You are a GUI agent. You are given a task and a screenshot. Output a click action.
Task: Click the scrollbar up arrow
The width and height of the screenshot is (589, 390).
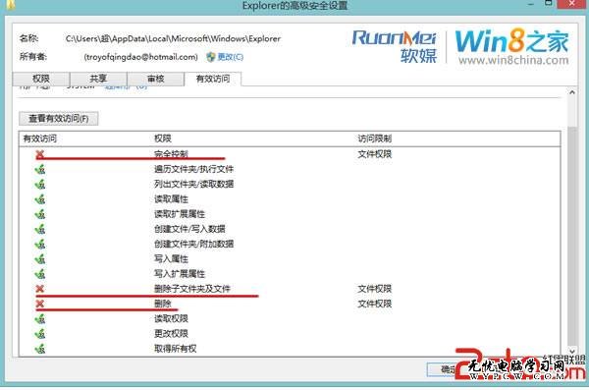tap(572, 92)
